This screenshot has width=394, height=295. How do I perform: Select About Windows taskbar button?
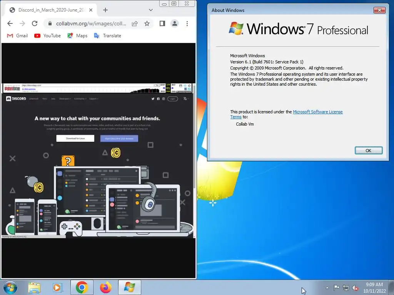(129, 287)
